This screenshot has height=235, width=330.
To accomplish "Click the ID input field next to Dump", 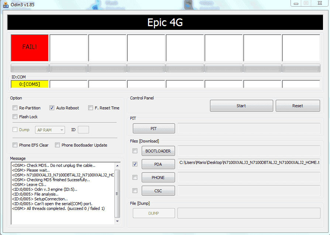I will click(83, 130).
